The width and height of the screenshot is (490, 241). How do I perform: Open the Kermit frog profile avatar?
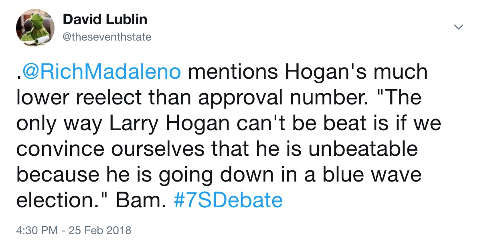[x=35, y=28]
